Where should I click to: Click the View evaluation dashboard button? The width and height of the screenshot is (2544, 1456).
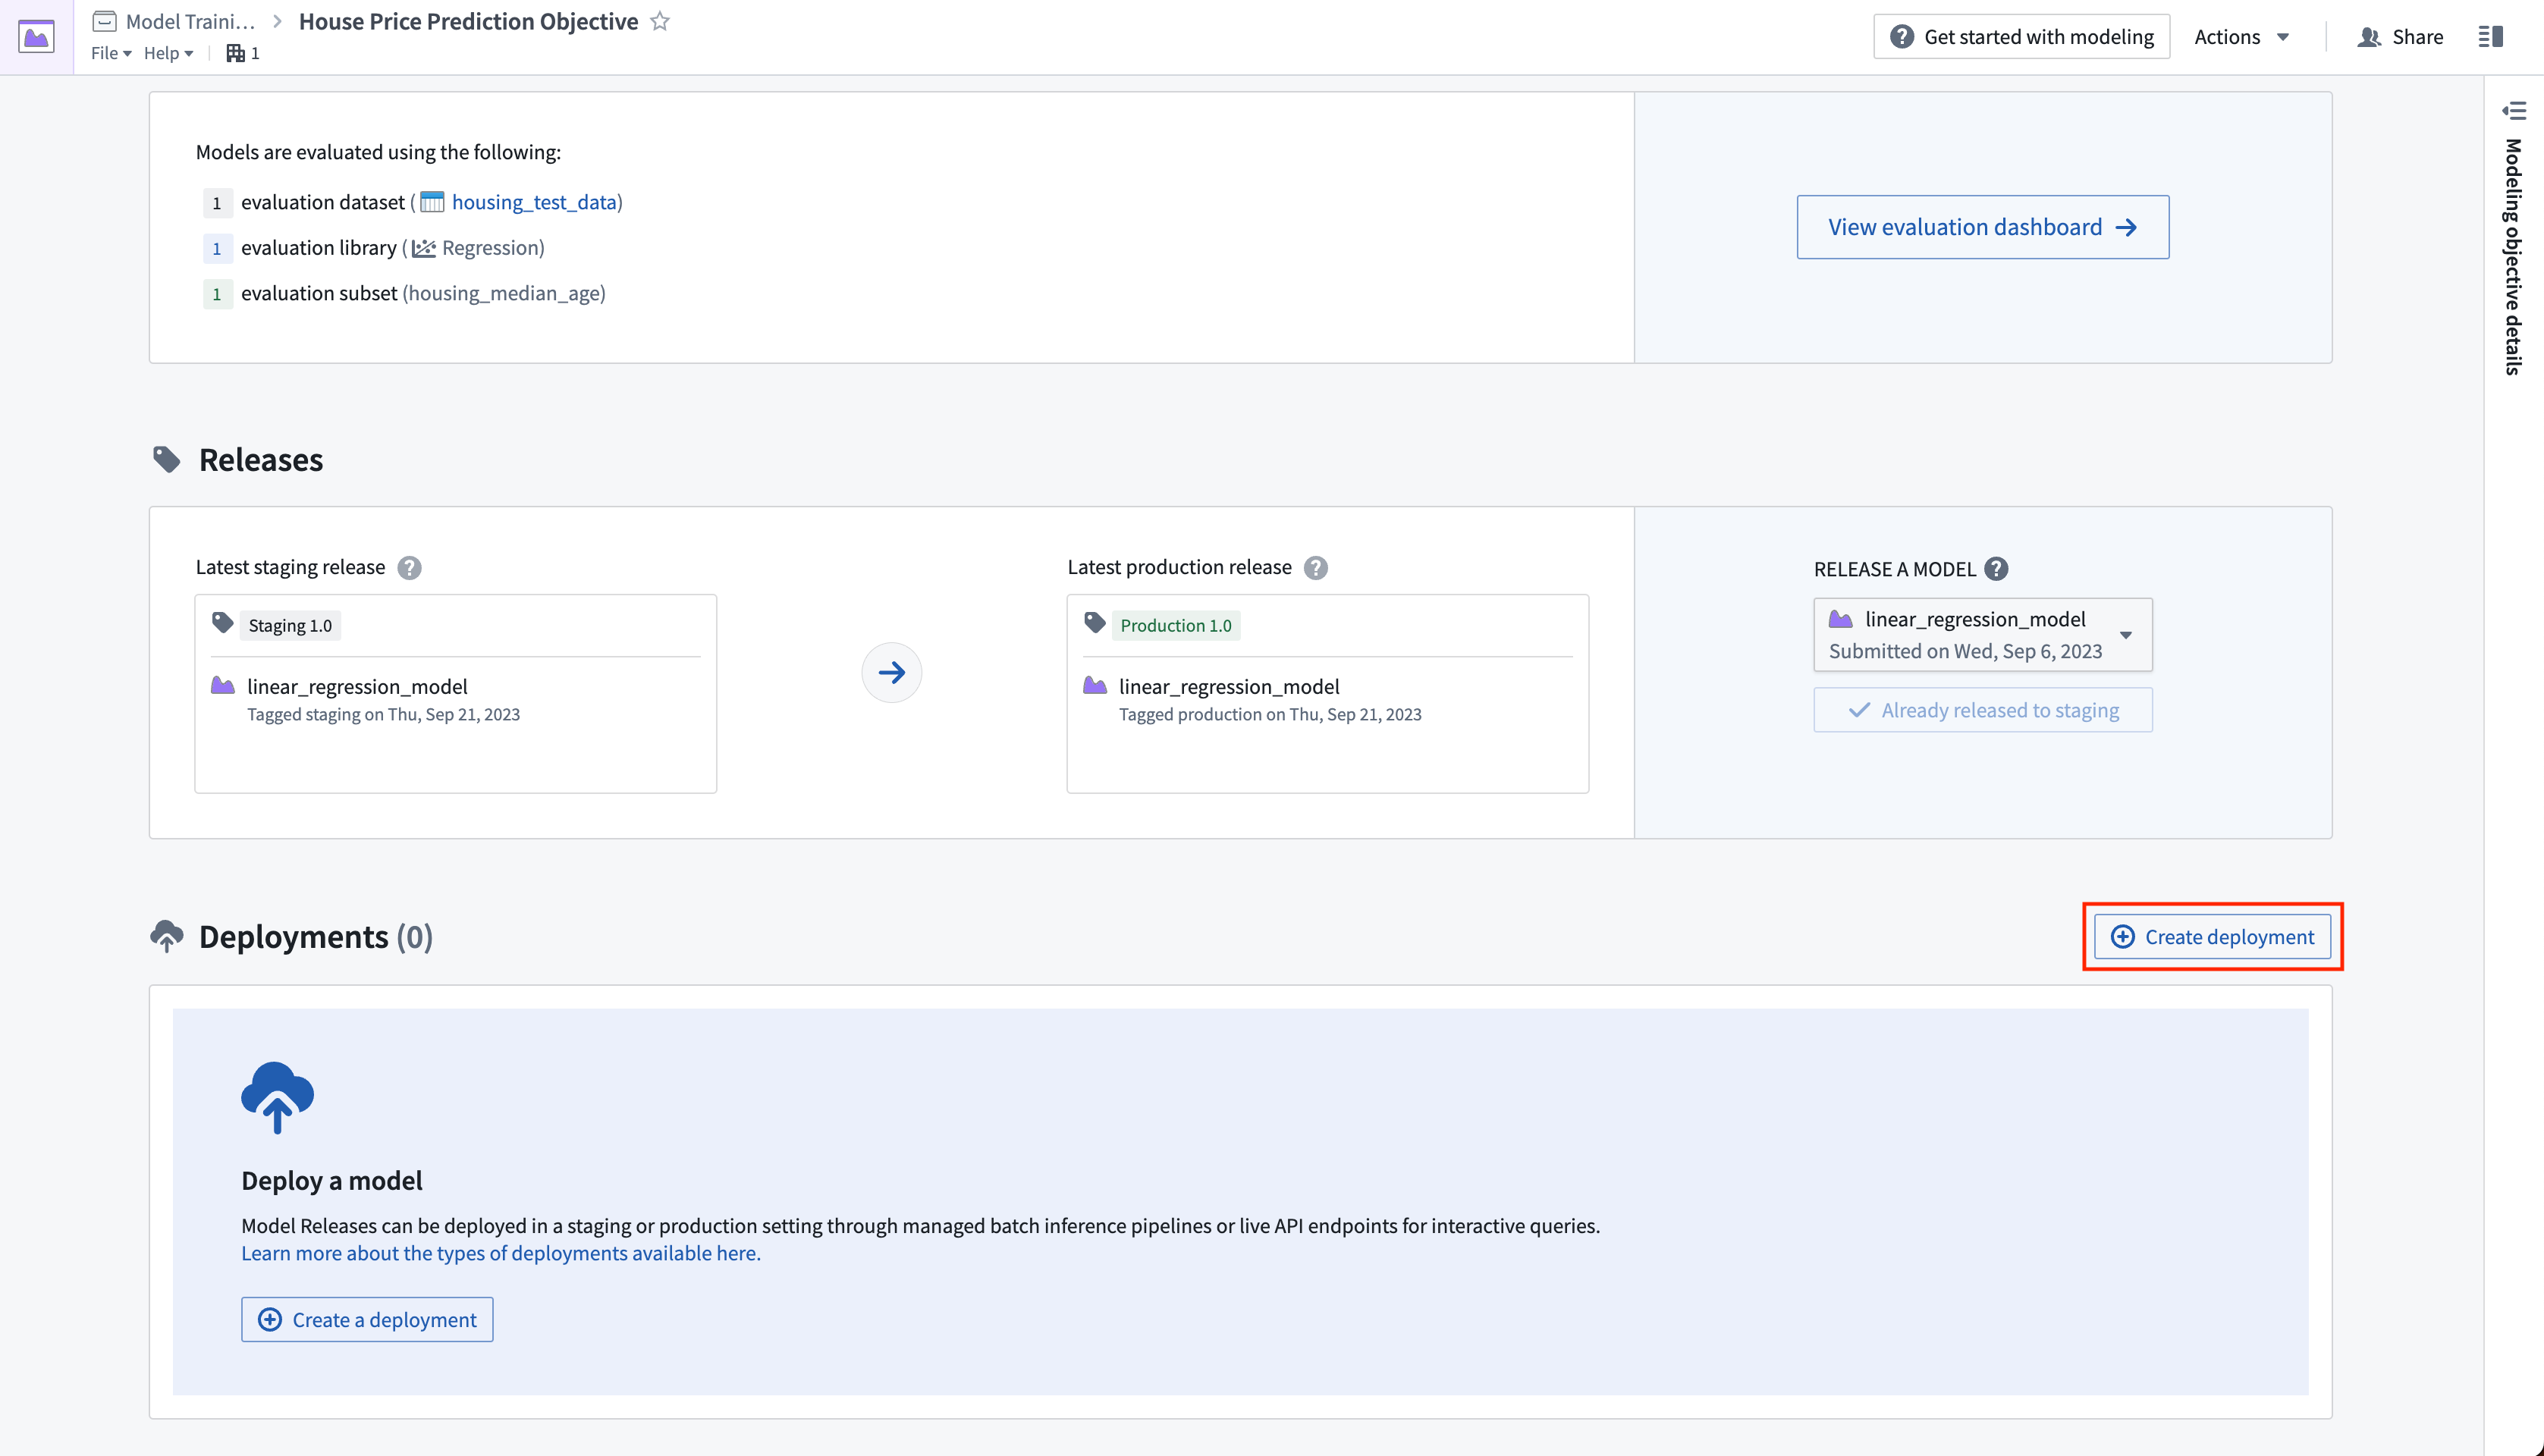(x=1983, y=227)
